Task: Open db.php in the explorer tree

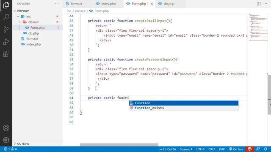Action: (37, 33)
